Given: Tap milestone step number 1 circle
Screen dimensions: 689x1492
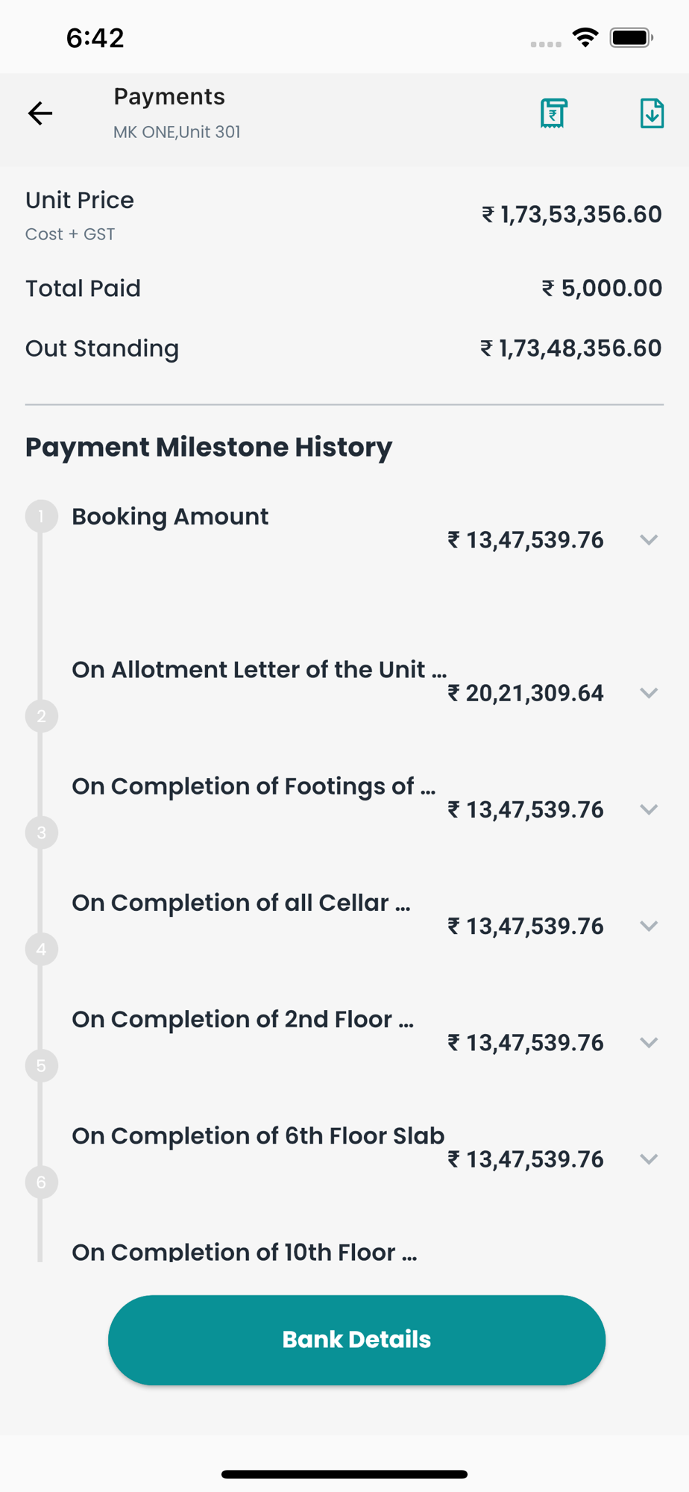Looking at the screenshot, I should click(x=42, y=516).
